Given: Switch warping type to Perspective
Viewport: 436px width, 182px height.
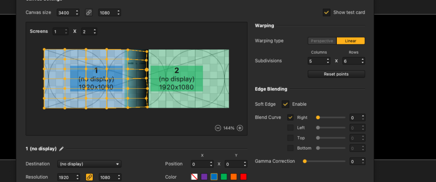Looking at the screenshot, I should pyautogui.click(x=322, y=41).
